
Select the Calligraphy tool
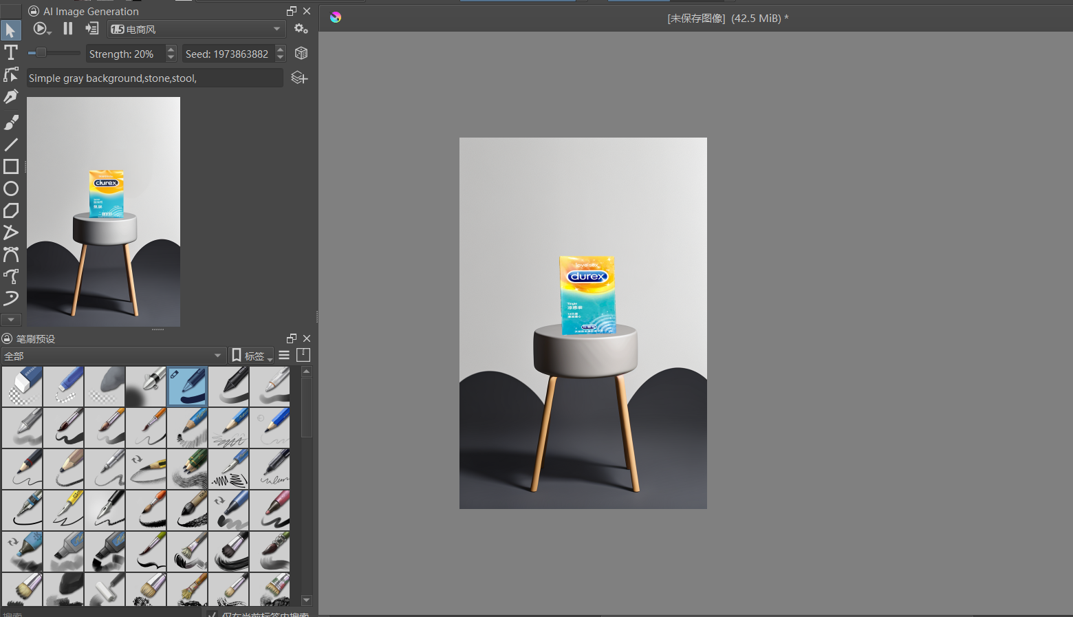tap(10, 97)
